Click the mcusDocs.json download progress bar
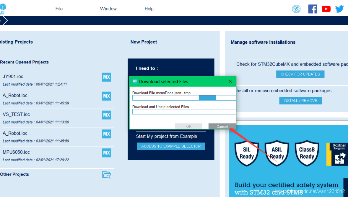This screenshot has width=348, height=197. point(184,98)
